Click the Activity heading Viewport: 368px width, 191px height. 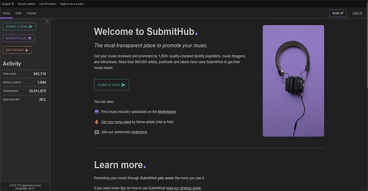point(12,64)
